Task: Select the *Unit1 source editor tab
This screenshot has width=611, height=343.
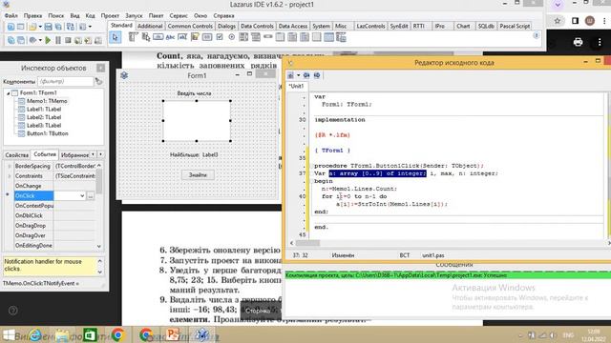Action: point(296,86)
